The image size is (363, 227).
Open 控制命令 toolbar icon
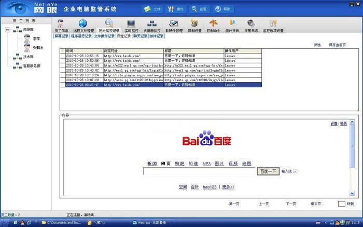(213, 25)
